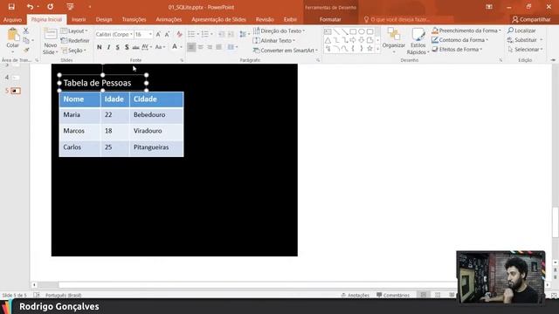Viewport: 559px width, 314px height.
Task: Click the Save icon in title bar
Action: (x=11, y=7)
